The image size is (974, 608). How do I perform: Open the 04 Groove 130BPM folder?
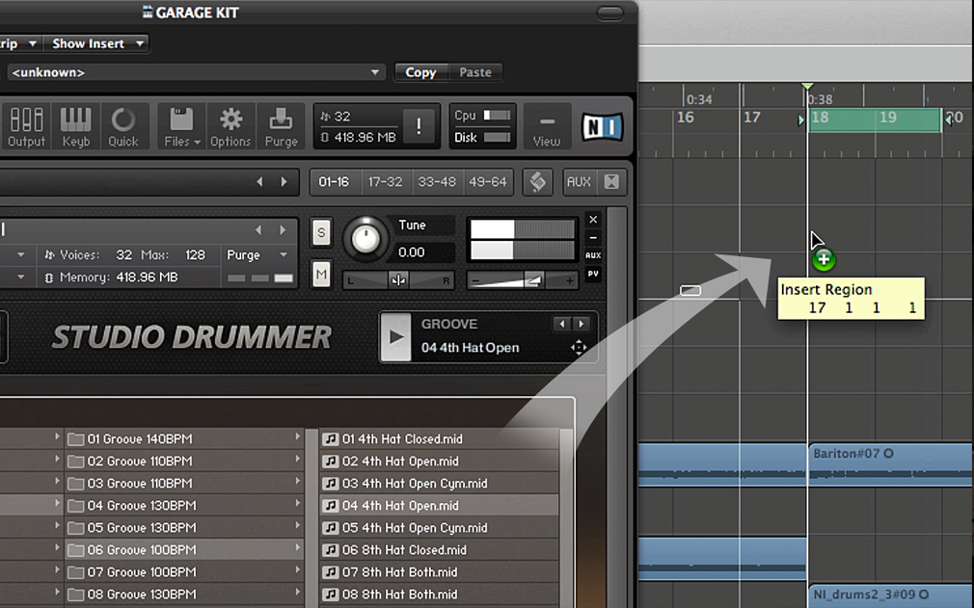(182, 506)
